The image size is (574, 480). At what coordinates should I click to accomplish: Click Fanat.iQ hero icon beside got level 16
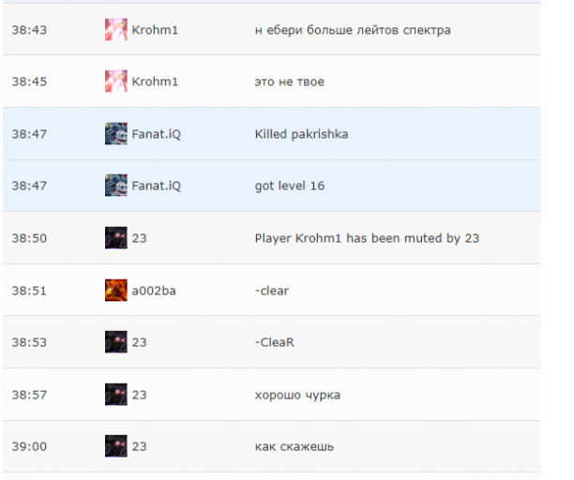tap(116, 185)
